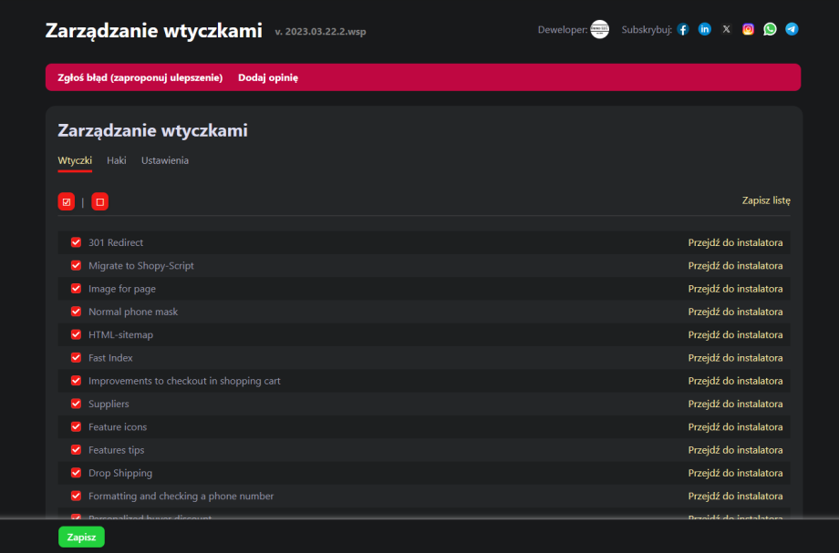The width and height of the screenshot is (839, 553).
Task: Open the Telegram channel icon
Action: [x=792, y=29]
